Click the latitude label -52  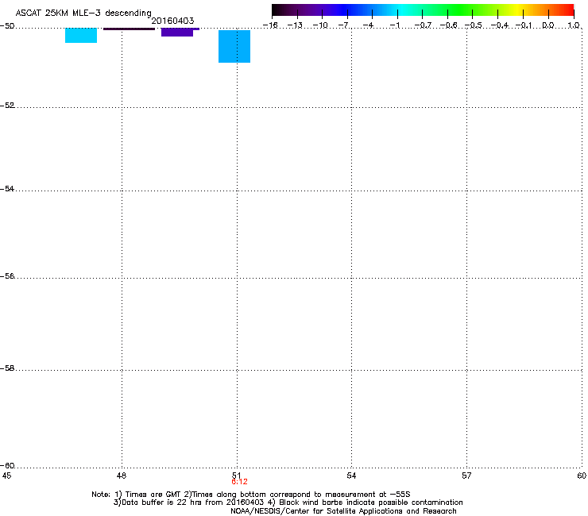(x=7, y=106)
